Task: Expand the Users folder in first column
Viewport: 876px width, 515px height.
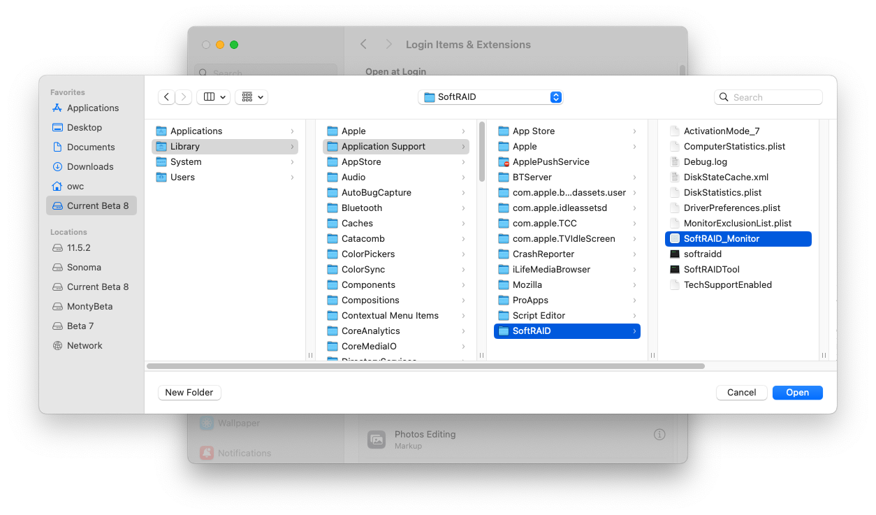Action: pos(182,177)
